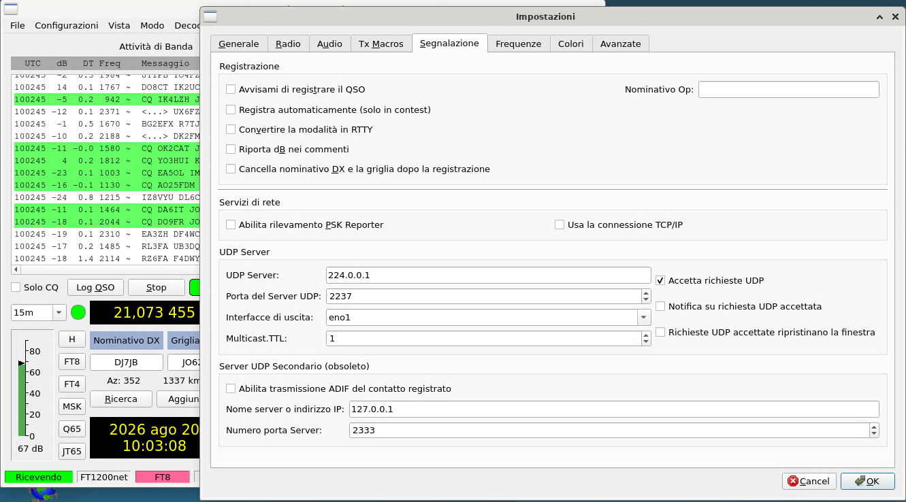
Task: Click the audio level meter bar
Action: tap(22, 399)
